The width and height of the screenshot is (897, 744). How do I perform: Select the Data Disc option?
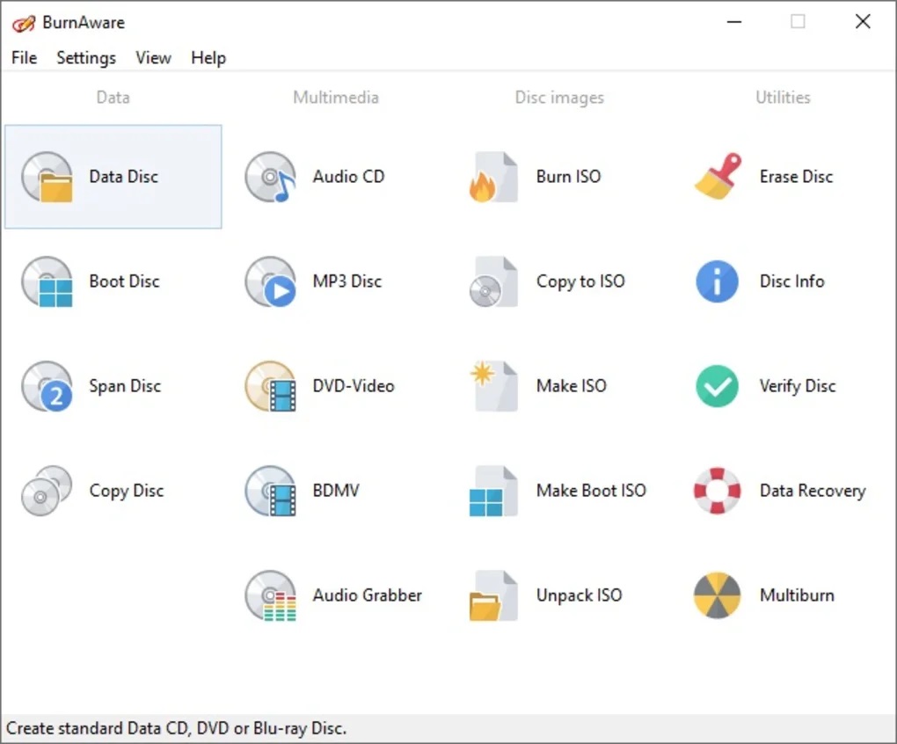coord(113,176)
